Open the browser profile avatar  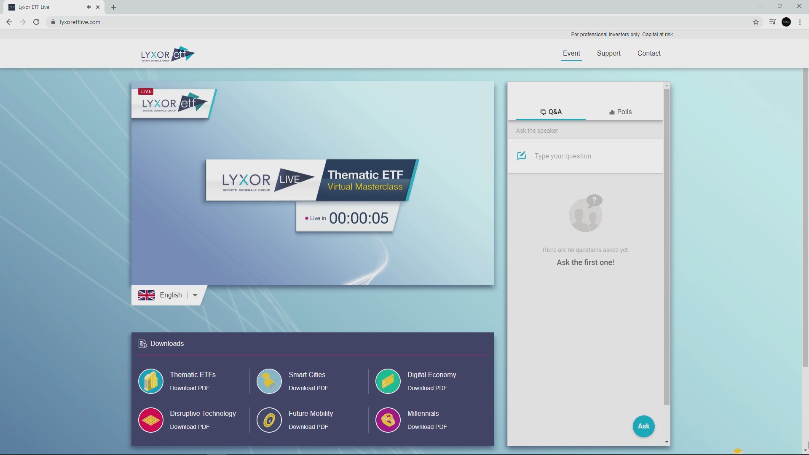(x=786, y=22)
